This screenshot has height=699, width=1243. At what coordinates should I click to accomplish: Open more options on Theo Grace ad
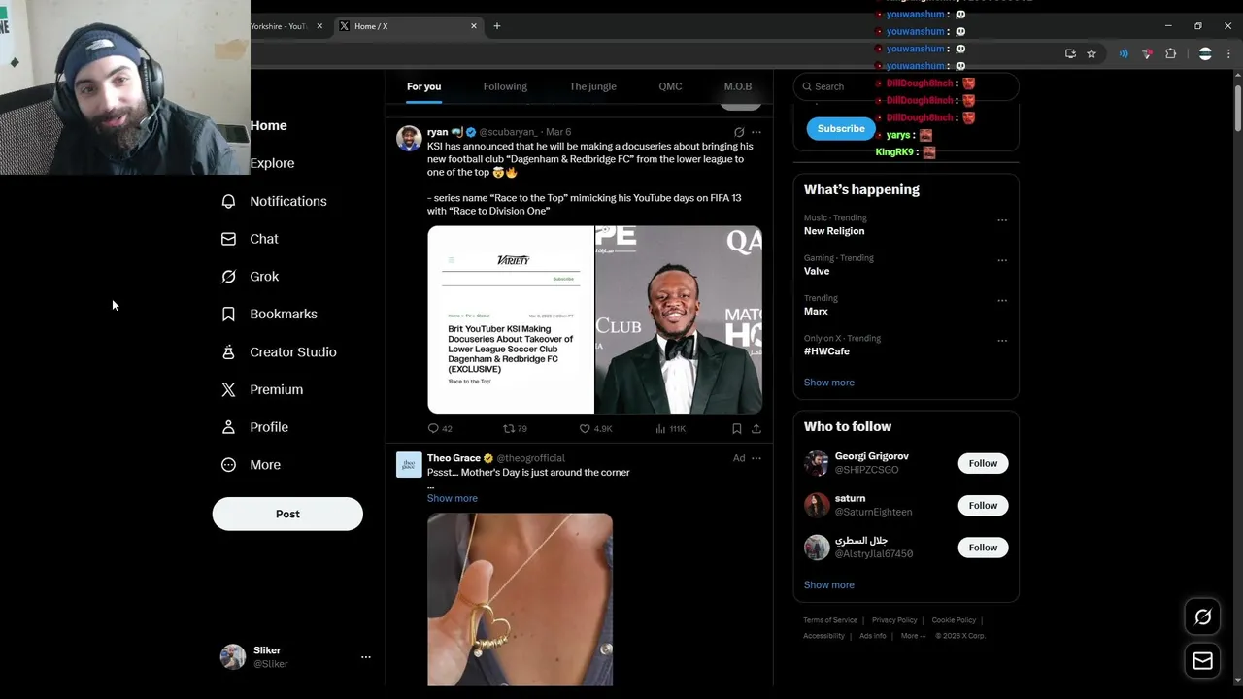[756, 458]
